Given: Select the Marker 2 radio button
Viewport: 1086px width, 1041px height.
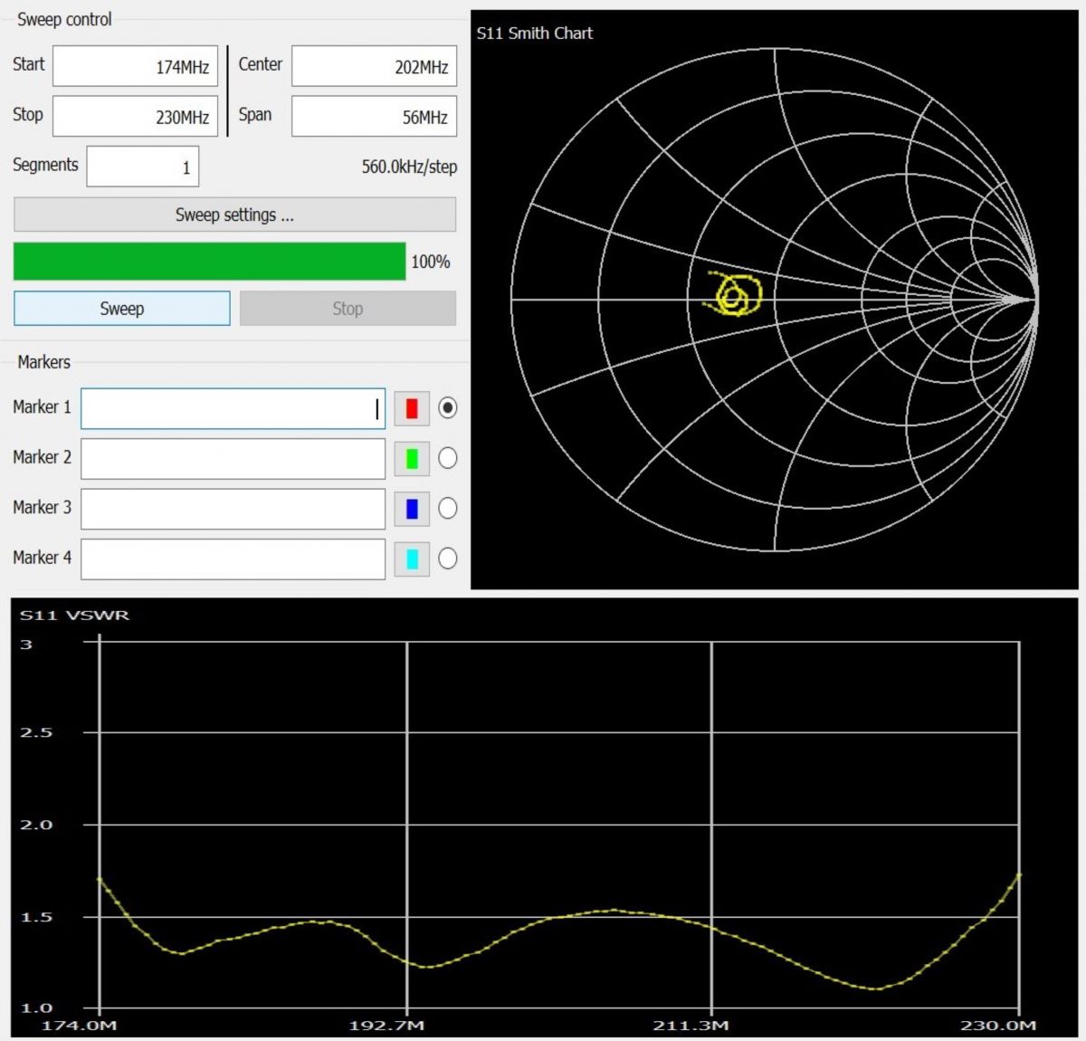Looking at the screenshot, I should [447, 458].
